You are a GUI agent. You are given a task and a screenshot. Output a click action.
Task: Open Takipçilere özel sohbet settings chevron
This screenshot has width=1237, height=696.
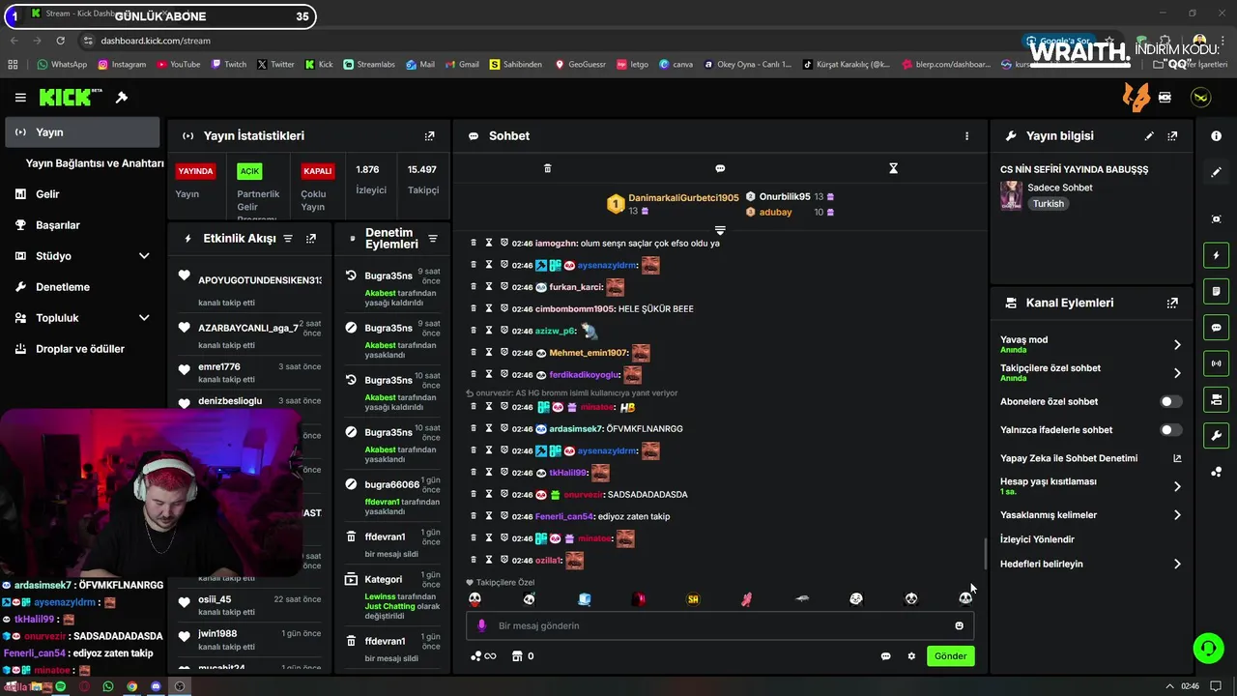pos(1177,373)
